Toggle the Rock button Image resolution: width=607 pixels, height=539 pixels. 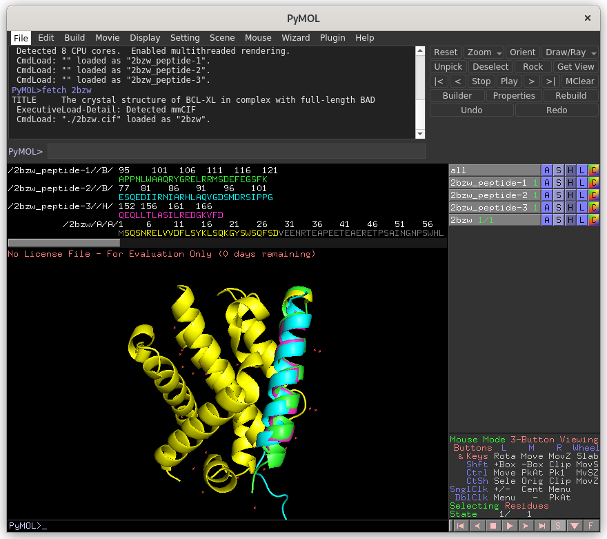click(533, 67)
